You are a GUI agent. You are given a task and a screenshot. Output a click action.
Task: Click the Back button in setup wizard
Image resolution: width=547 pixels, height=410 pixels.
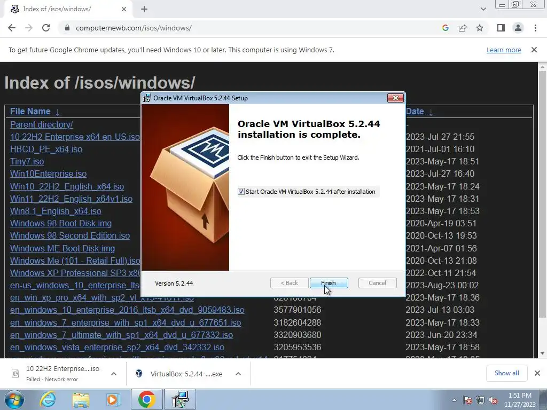(289, 283)
